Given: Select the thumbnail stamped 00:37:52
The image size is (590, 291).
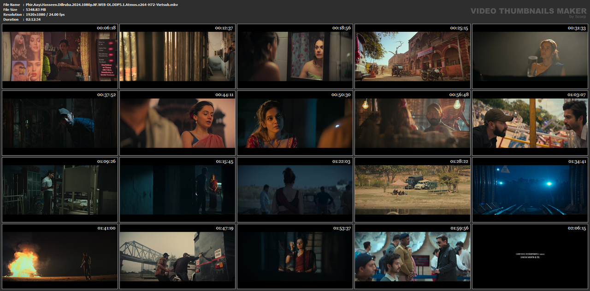Looking at the screenshot, I should click(60, 123).
